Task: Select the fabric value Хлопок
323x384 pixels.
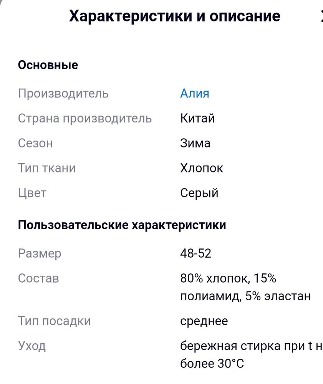Action: pos(201,168)
